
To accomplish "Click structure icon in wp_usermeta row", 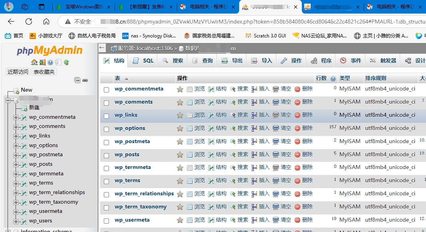I will click(211, 220).
